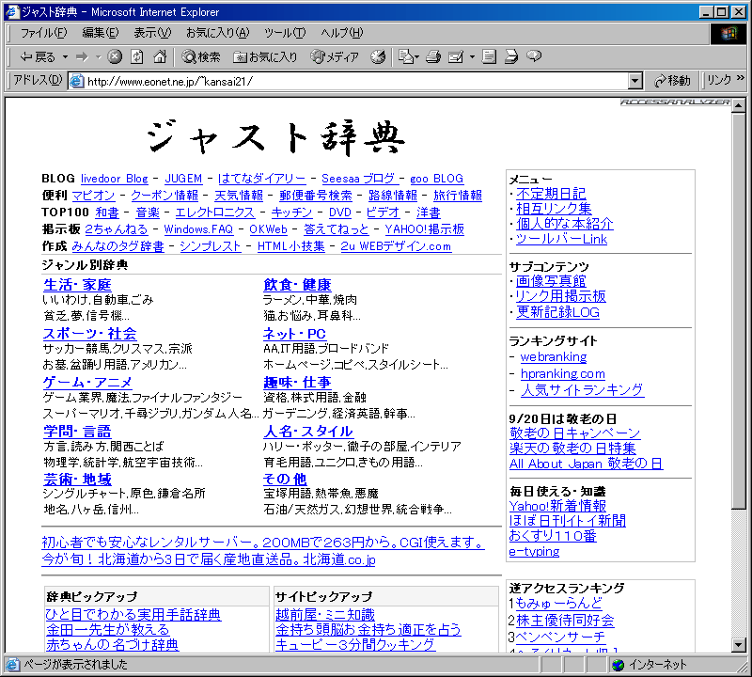
Task: Open the 飲食・健康 dictionary category
Action: (x=297, y=285)
